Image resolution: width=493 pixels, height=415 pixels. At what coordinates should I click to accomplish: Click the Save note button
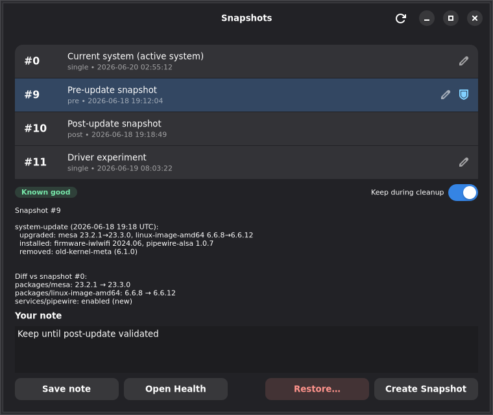tap(67, 389)
